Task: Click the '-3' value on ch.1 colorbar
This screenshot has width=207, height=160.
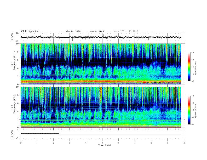Action: 193,53
